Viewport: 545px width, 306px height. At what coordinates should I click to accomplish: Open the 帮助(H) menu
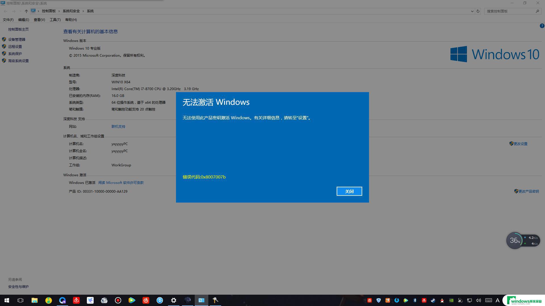point(71,20)
